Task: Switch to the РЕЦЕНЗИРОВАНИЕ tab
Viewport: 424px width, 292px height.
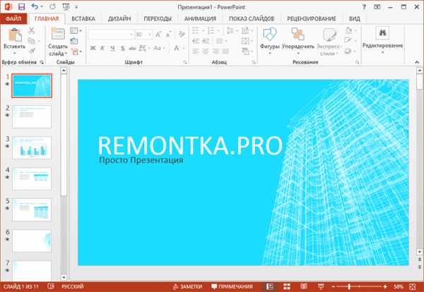Action: coord(312,18)
